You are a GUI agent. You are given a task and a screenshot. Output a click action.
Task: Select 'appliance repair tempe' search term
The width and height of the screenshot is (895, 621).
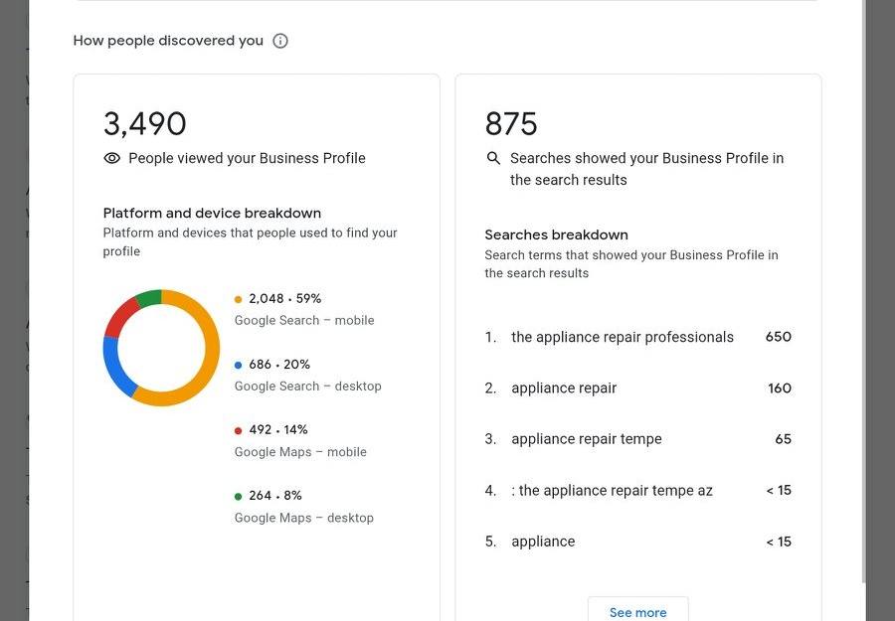pos(586,439)
